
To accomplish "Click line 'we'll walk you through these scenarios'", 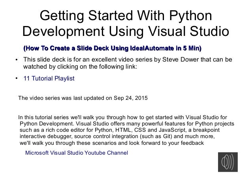I will point(112,143).
